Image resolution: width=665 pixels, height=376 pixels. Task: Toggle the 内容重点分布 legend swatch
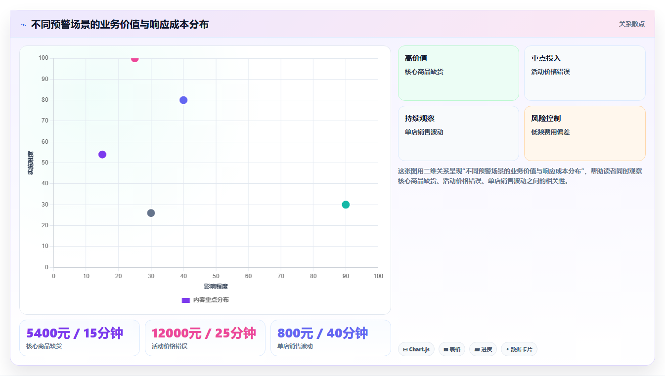tap(186, 300)
